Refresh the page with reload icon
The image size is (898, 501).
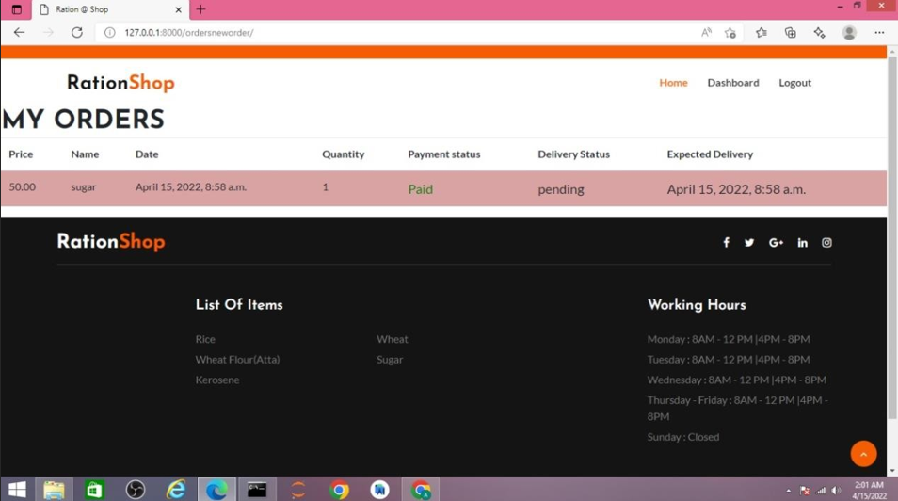pyautogui.click(x=77, y=32)
